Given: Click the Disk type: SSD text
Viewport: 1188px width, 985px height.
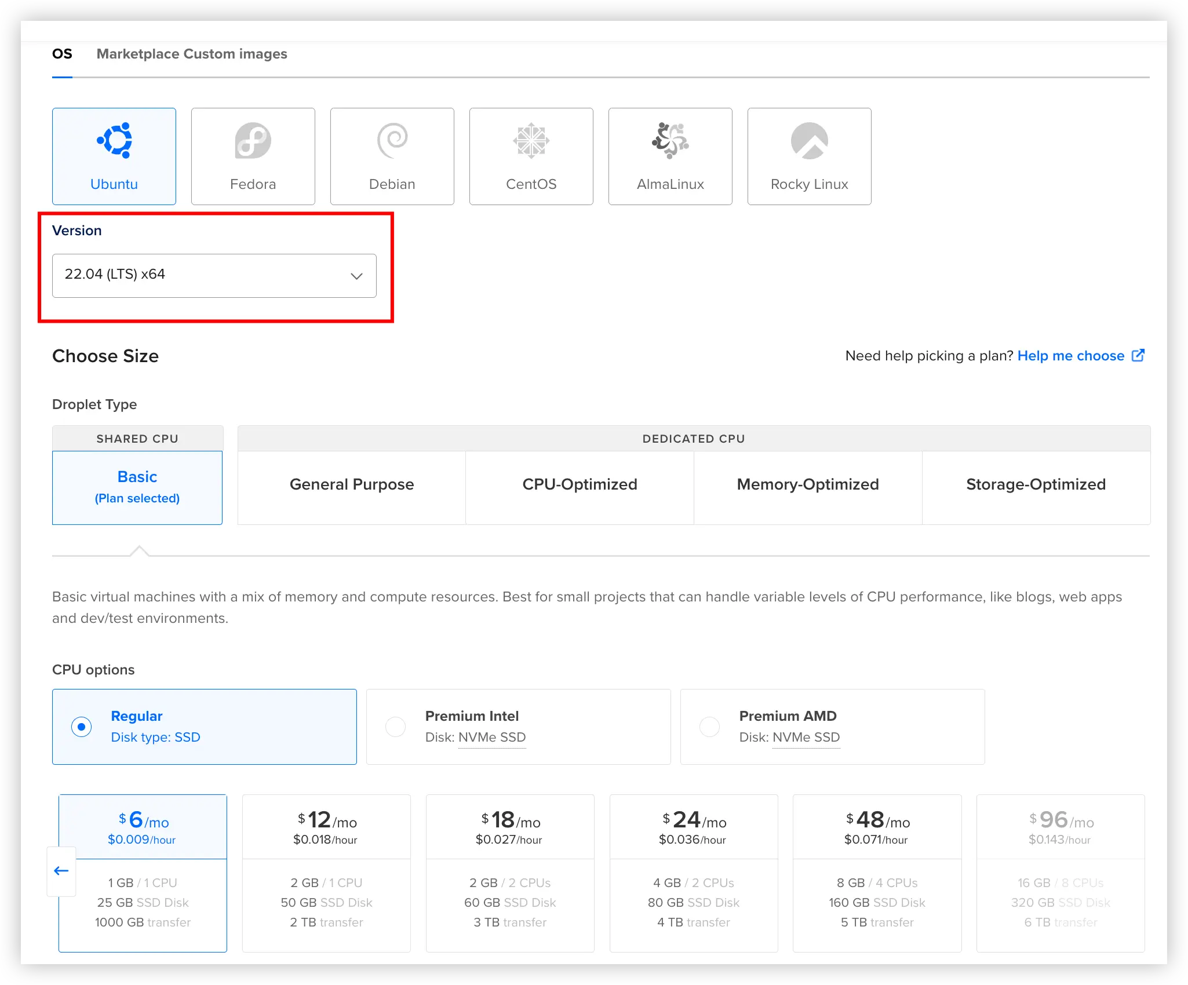Looking at the screenshot, I should (156, 738).
